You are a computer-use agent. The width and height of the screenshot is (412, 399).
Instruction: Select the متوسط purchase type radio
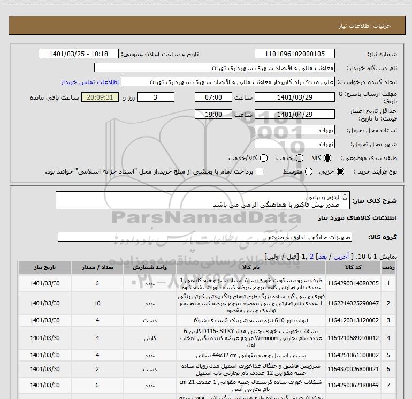(x=309, y=171)
